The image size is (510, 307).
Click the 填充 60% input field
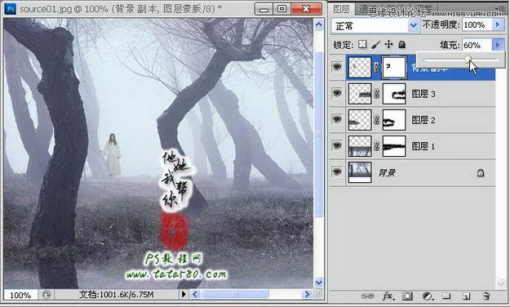477,45
